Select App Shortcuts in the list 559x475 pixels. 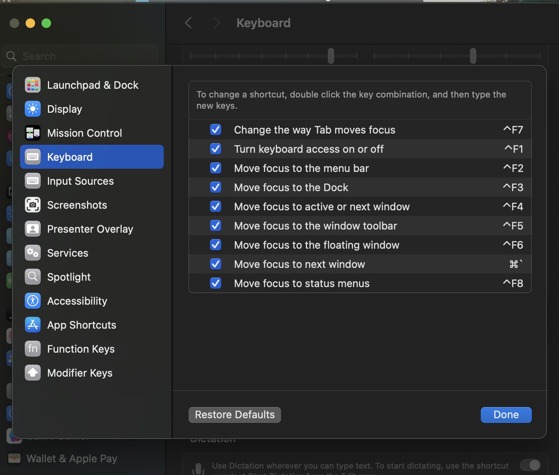click(x=81, y=325)
